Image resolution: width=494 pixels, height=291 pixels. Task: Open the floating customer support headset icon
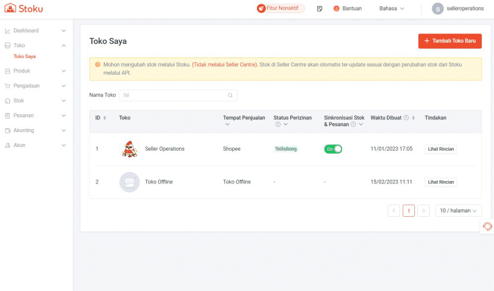pos(487,226)
